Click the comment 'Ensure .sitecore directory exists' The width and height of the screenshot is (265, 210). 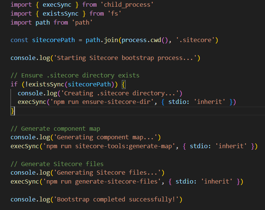[75, 75]
